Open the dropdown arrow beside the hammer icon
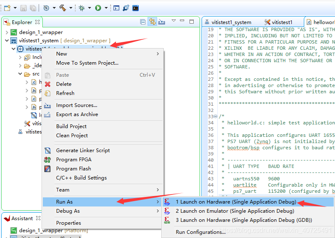The height and width of the screenshot is (238, 335). [71, 8]
